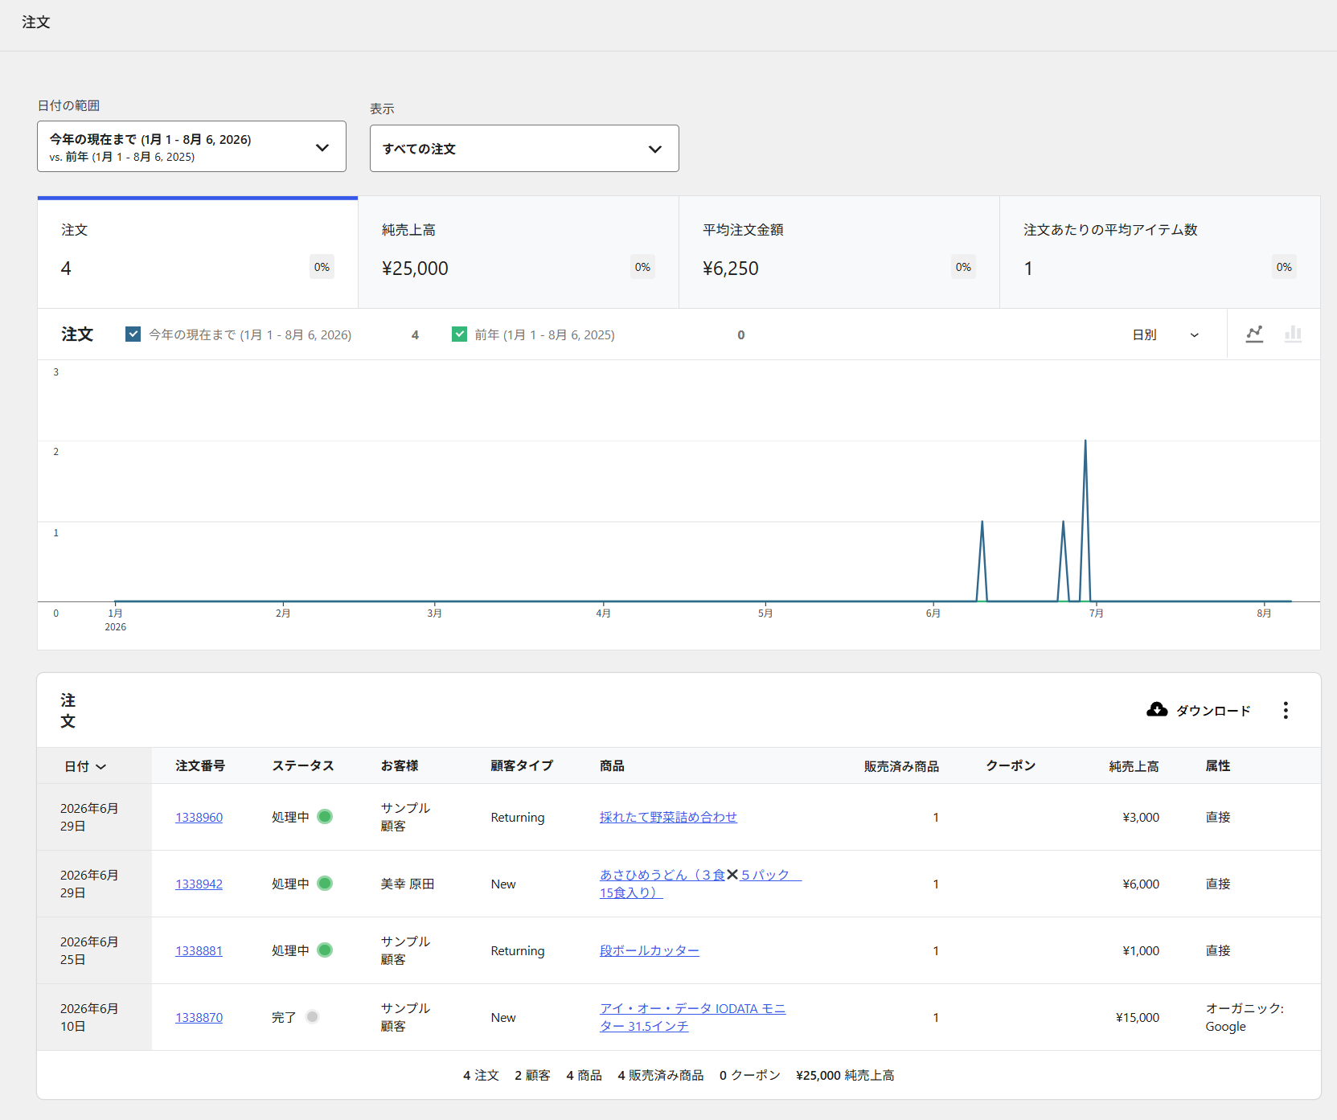This screenshot has height=1120, width=1337.
Task: Open order number 1338870
Action: [199, 1017]
